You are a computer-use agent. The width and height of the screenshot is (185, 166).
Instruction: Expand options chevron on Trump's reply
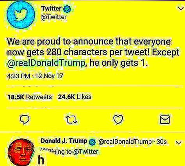178,143
